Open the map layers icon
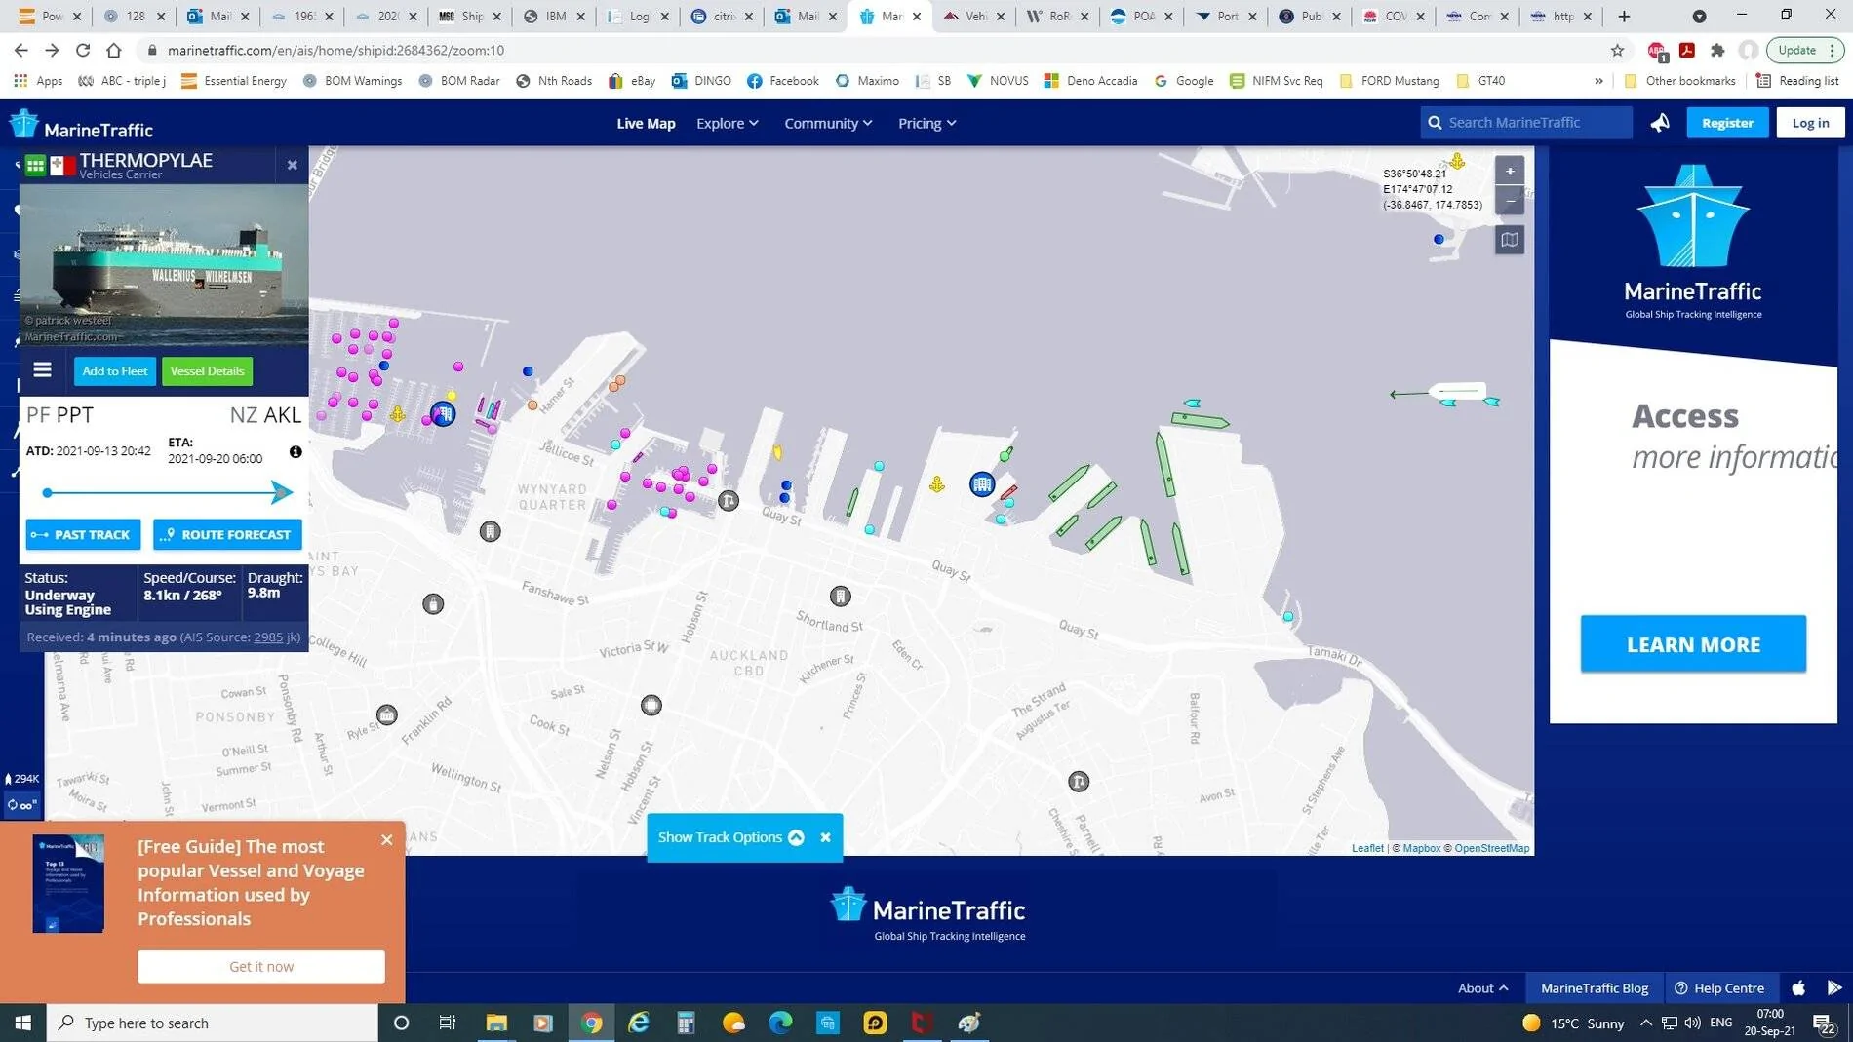Viewport: 1853px width, 1042px height. click(x=1509, y=240)
